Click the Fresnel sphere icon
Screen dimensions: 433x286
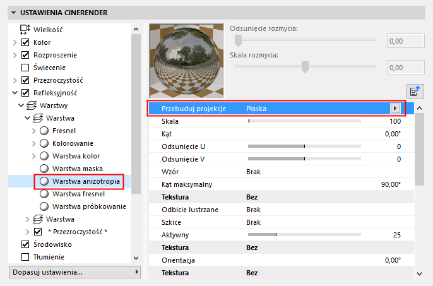point(44,131)
